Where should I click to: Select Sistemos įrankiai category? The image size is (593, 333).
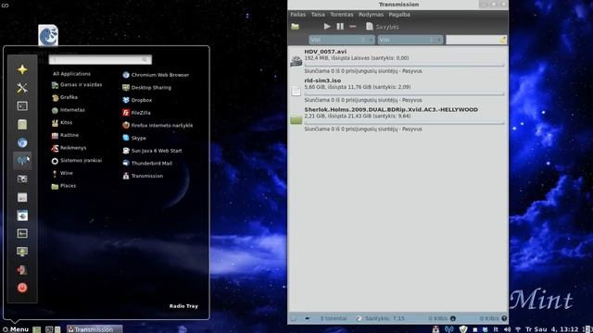pos(77,160)
